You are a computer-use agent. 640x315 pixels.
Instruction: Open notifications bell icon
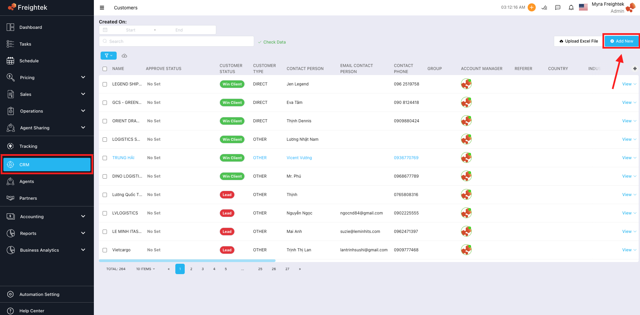(x=571, y=7)
